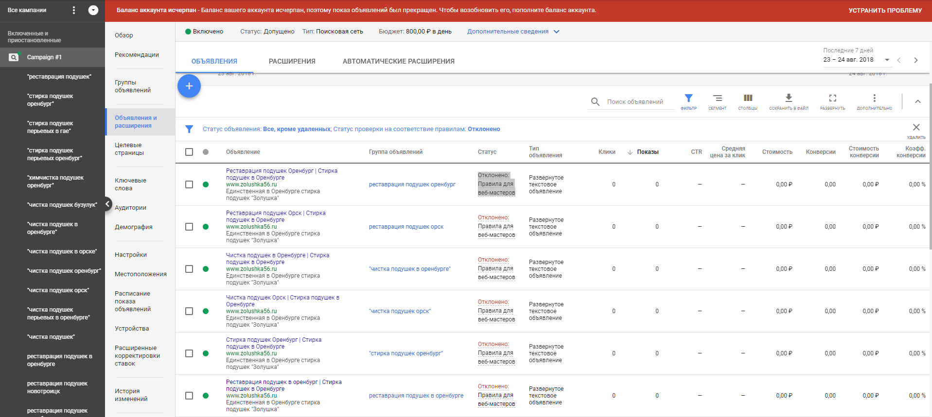Open the Дополнительно three-dot menu
The width and height of the screenshot is (932, 417).
(x=874, y=101)
